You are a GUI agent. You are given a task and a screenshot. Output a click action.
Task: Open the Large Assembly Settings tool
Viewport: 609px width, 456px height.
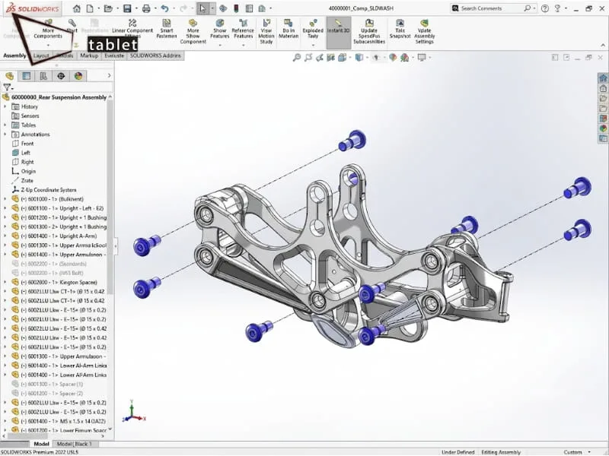coord(424,31)
